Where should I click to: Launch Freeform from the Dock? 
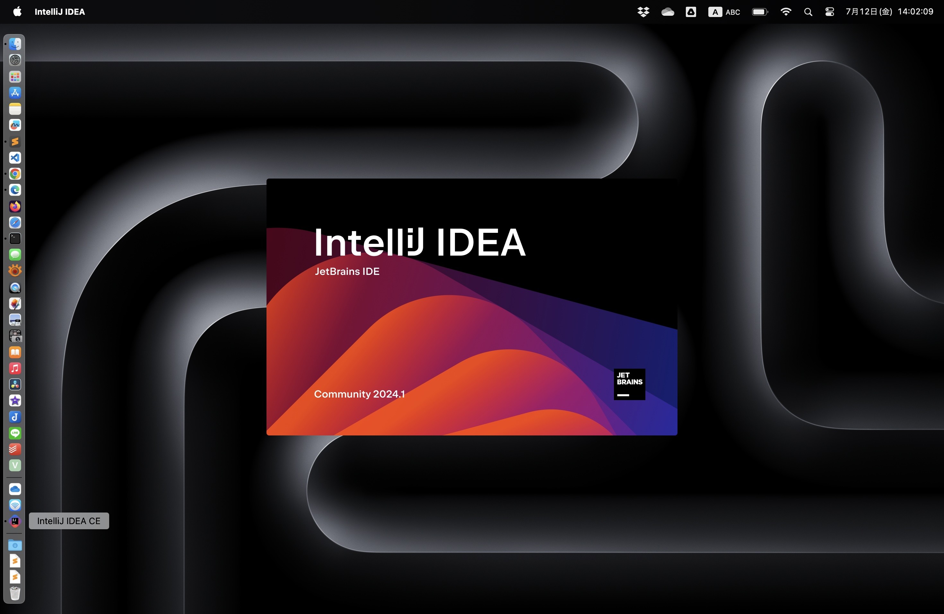(15, 125)
